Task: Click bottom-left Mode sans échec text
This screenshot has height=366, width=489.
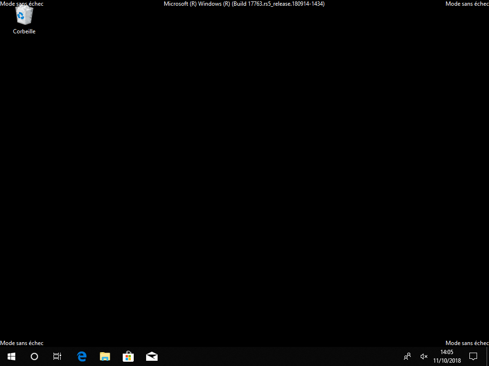Action: 22,343
